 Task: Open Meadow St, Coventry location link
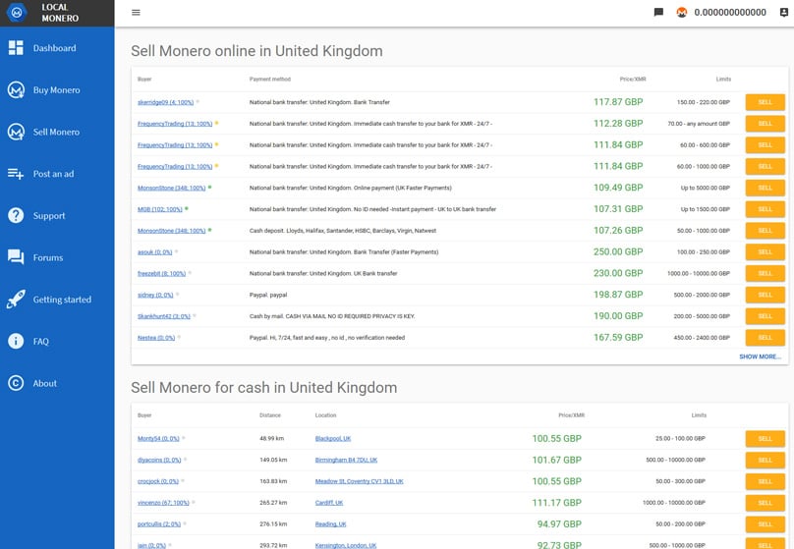[359, 481]
